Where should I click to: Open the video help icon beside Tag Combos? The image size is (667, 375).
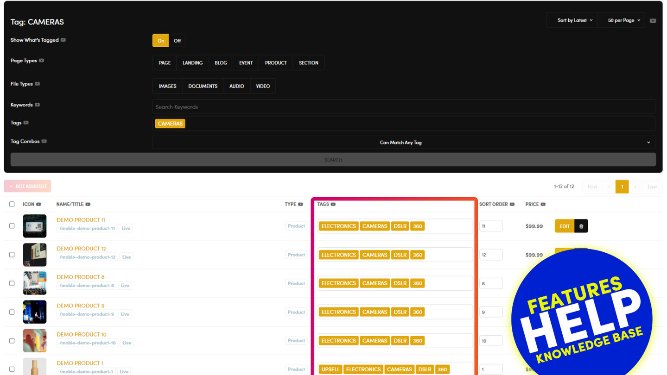pyautogui.click(x=44, y=141)
